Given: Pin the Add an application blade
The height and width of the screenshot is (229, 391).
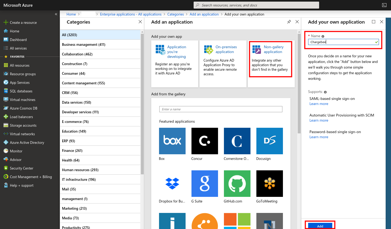Looking at the screenshot, I should point(289,22).
